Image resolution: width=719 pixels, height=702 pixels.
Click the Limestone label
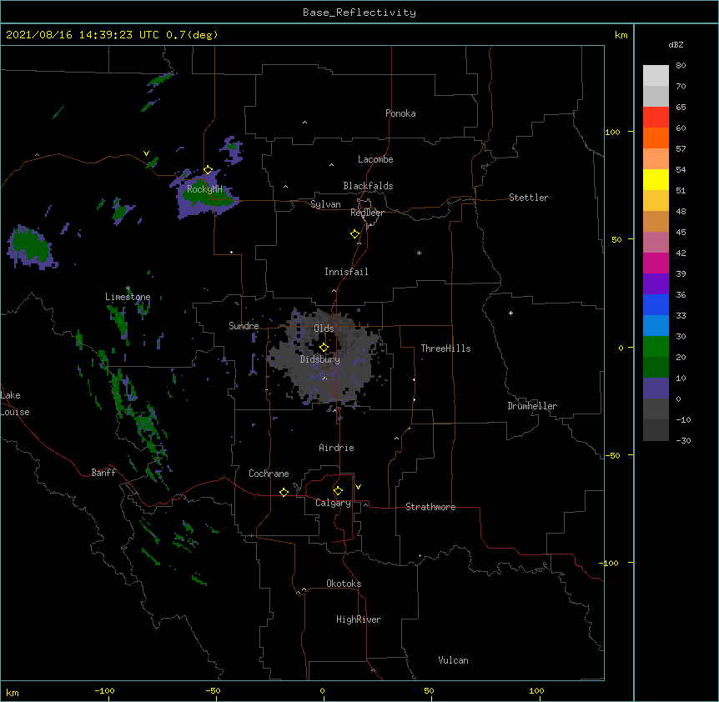click(128, 297)
